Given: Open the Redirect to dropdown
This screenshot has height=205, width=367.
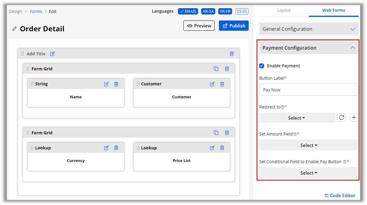Looking at the screenshot, I should click(x=297, y=118).
